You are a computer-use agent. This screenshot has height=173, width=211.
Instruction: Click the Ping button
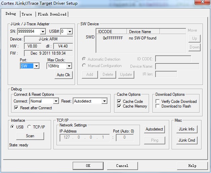(x=154, y=140)
